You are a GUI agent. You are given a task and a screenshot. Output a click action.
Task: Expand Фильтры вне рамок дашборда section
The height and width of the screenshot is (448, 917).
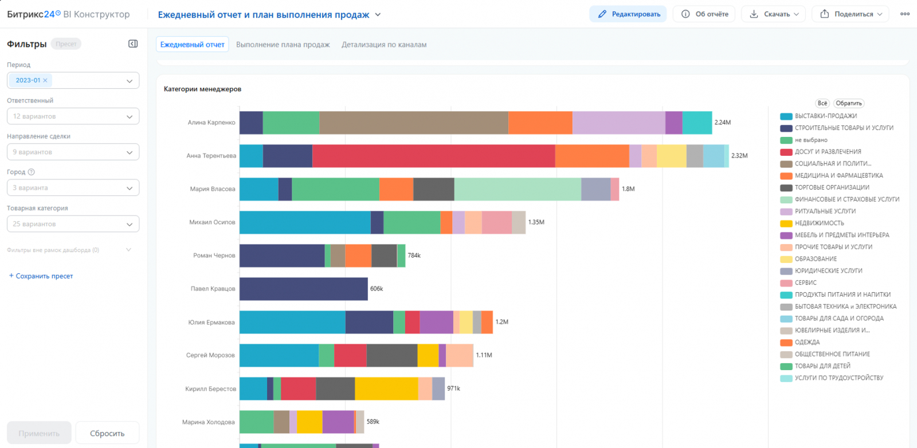(x=69, y=250)
